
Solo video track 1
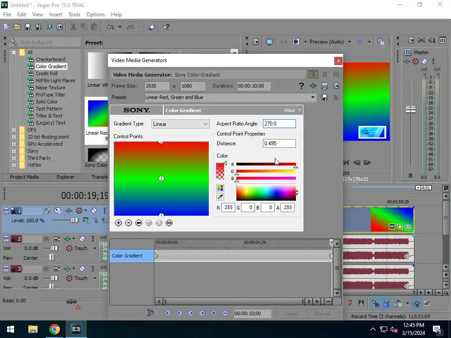coord(104,211)
